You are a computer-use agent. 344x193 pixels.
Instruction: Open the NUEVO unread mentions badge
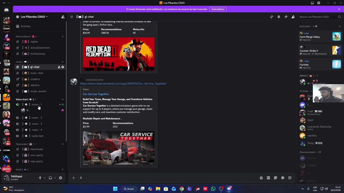click(6, 169)
